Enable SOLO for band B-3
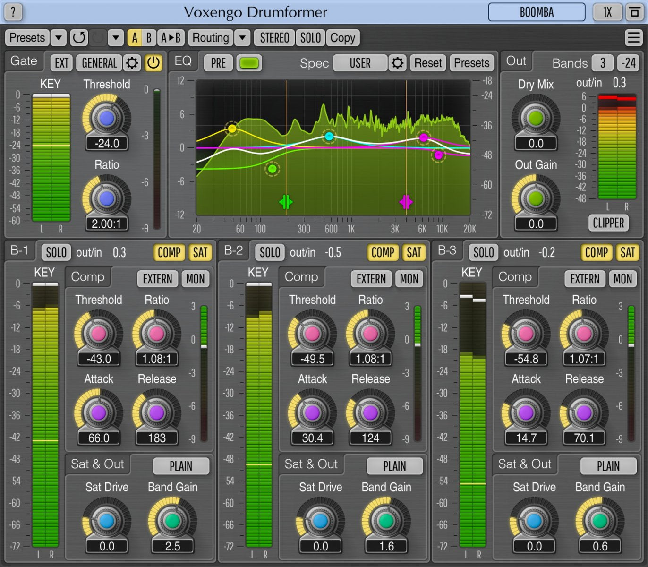 [483, 253]
